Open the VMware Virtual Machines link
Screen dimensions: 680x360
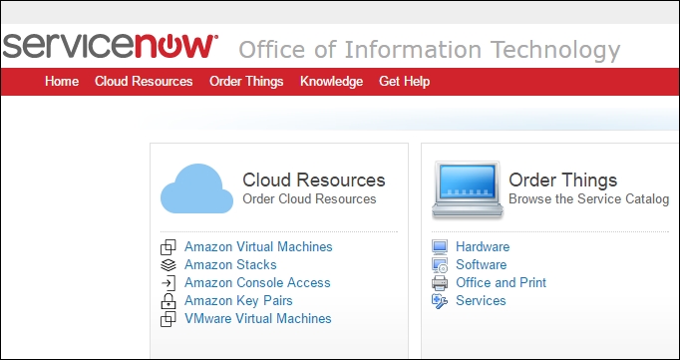pyautogui.click(x=258, y=318)
